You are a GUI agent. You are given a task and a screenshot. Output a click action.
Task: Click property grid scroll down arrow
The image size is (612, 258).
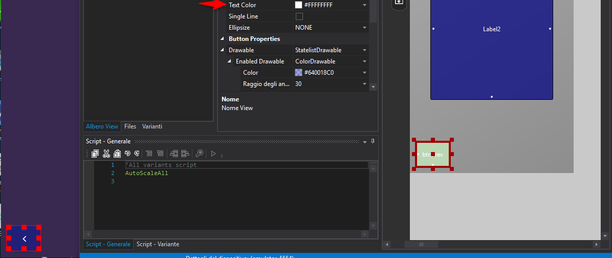pyautogui.click(x=373, y=87)
